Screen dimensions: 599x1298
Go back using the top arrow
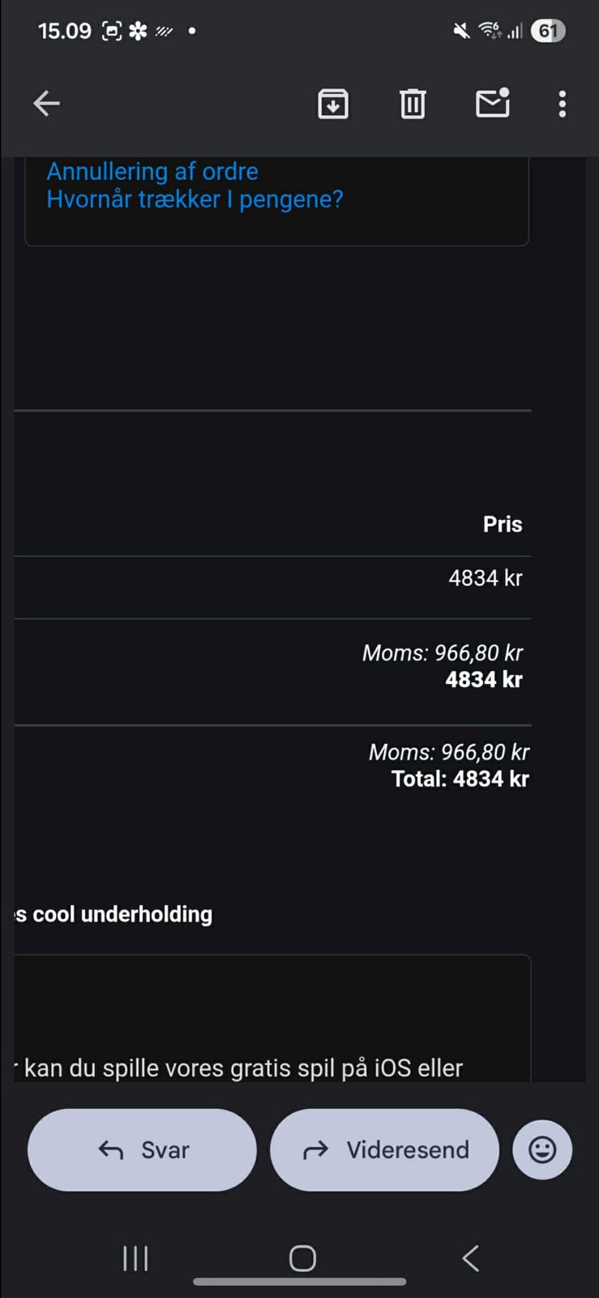(47, 104)
